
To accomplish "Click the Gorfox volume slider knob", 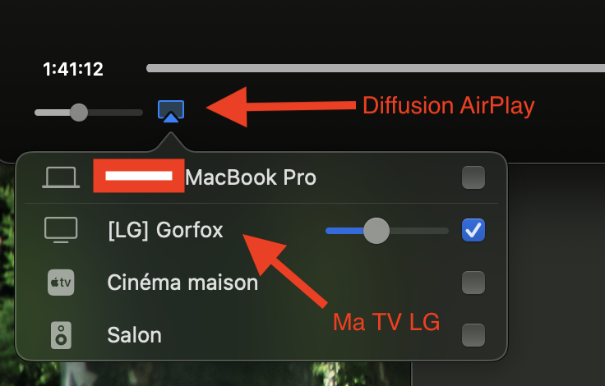I will [376, 231].
